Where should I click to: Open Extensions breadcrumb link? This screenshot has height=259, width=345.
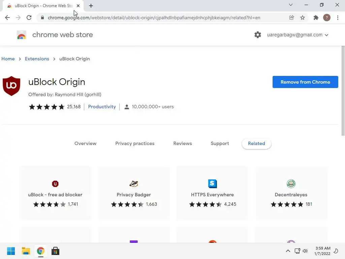pyautogui.click(x=37, y=59)
